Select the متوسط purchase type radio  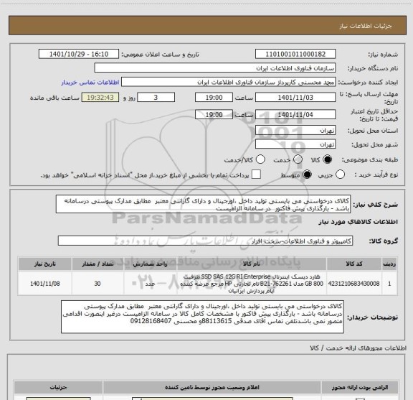coord(307,175)
